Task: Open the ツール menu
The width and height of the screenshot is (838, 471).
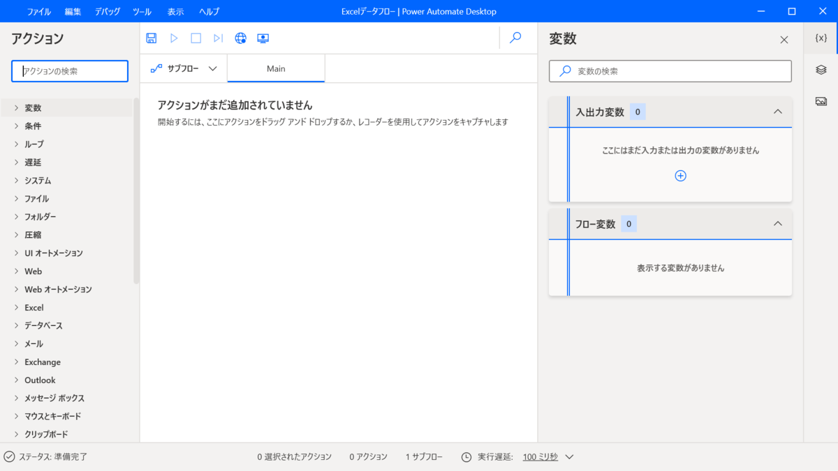Action: (142, 12)
